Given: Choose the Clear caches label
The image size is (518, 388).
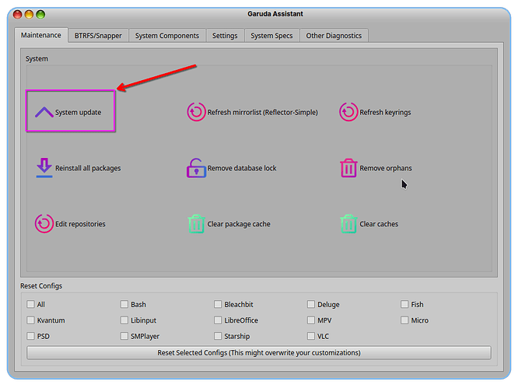Looking at the screenshot, I should click(379, 224).
